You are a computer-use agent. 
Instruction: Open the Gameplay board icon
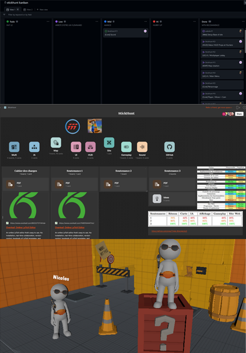[x=126, y=147]
